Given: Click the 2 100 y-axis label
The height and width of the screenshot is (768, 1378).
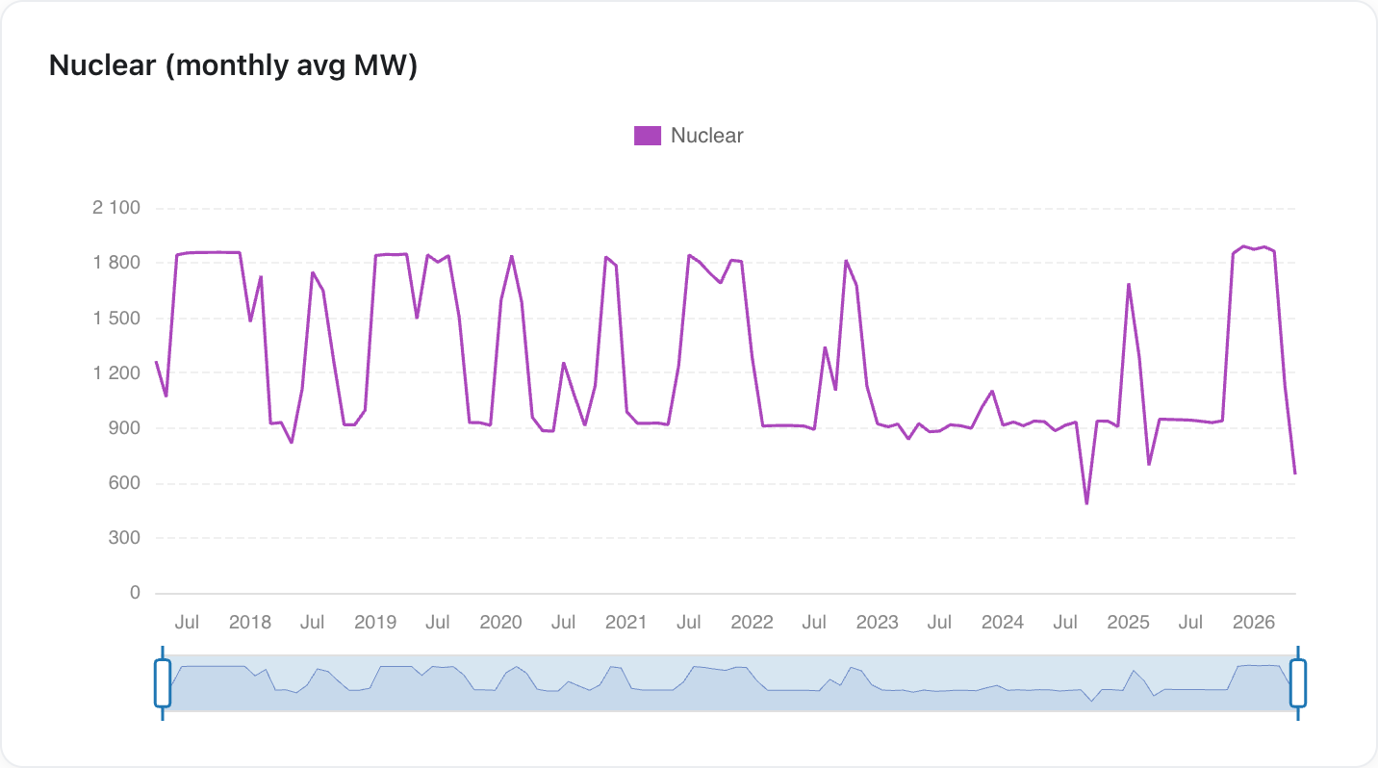Looking at the screenshot, I should [115, 208].
